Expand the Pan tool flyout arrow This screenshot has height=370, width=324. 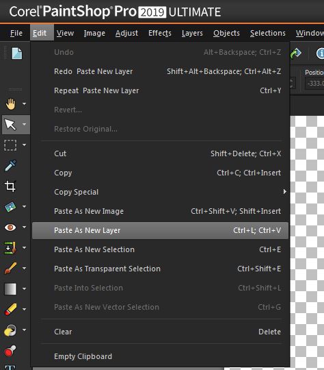[x=24, y=103]
